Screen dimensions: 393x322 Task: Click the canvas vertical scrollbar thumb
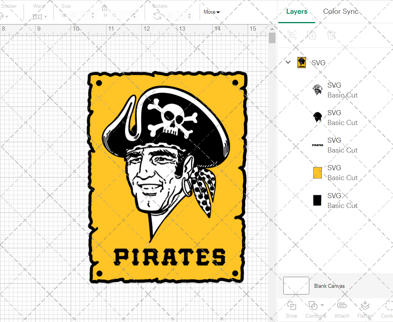pyautogui.click(x=272, y=38)
